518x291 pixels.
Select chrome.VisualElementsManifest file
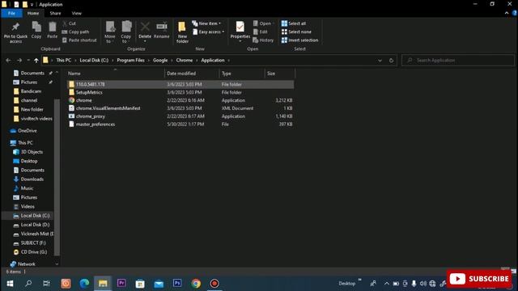tap(180, 108)
